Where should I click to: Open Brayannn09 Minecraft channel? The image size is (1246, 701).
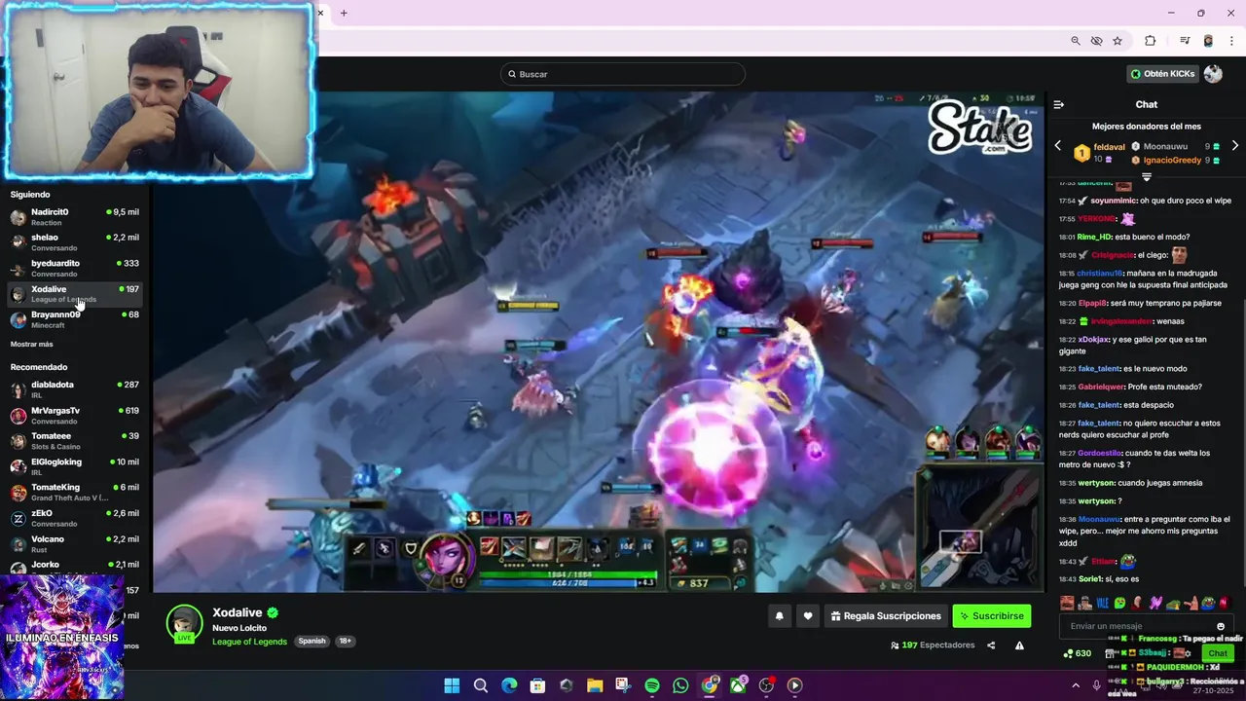click(x=74, y=319)
